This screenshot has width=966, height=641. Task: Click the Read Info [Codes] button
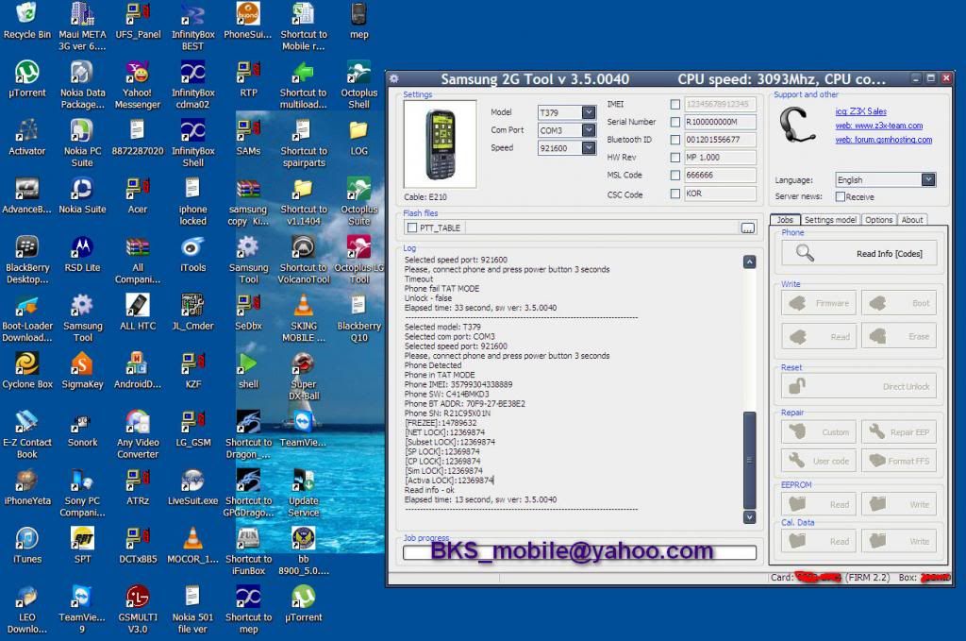[x=859, y=253]
